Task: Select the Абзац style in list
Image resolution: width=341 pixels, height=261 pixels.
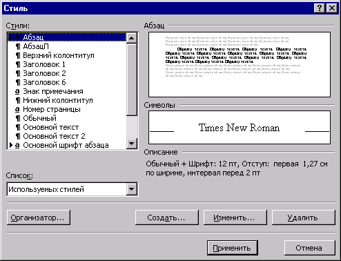Action: coord(67,37)
